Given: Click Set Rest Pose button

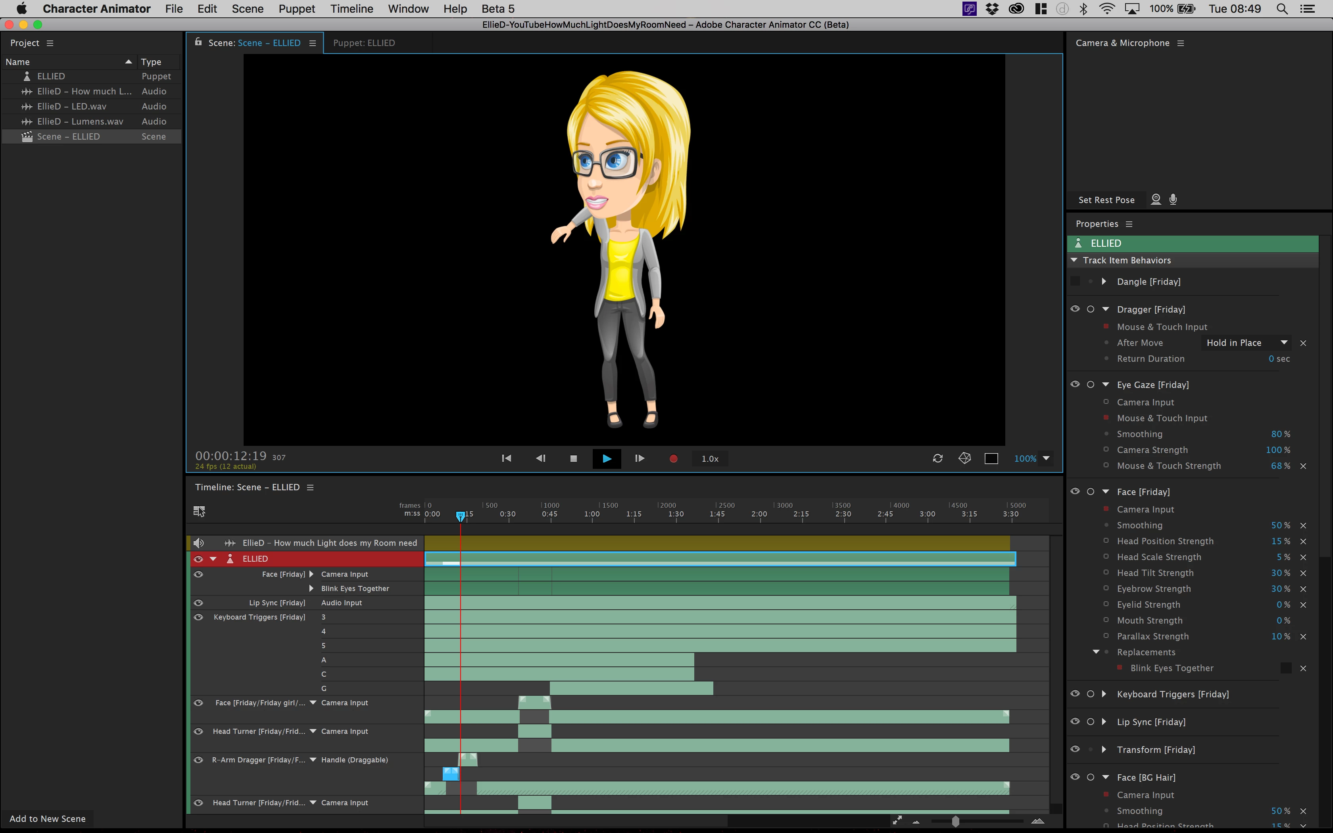Looking at the screenshot, I should coord(1106,200).
